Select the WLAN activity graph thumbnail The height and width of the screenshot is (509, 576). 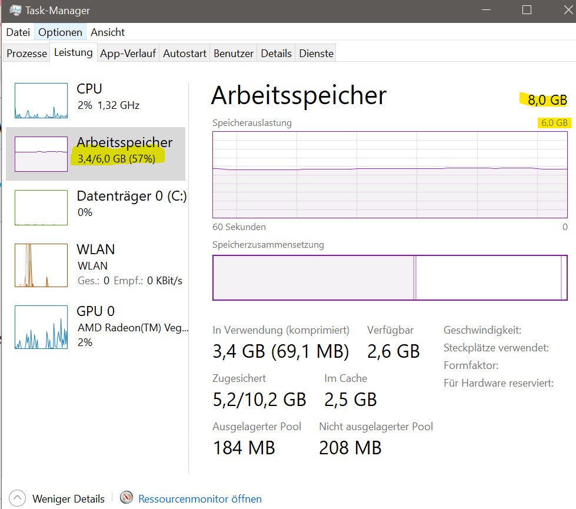point(41,265)
